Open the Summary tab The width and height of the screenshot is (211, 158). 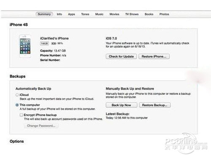44,14
